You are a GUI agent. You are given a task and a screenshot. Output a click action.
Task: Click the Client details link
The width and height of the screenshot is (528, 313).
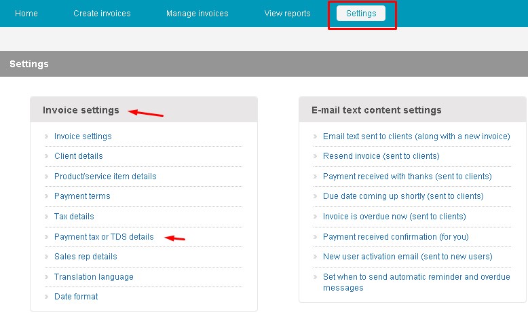click(79, 156)
